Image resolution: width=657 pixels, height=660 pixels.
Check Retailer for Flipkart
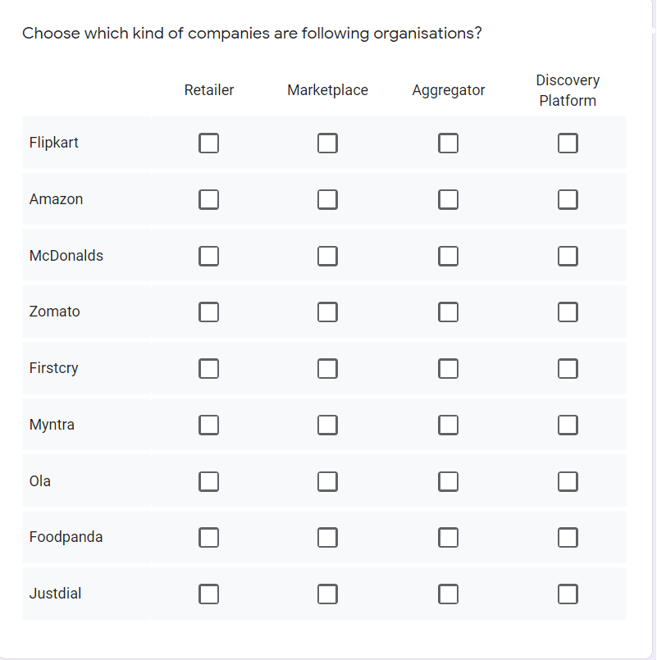208,143
